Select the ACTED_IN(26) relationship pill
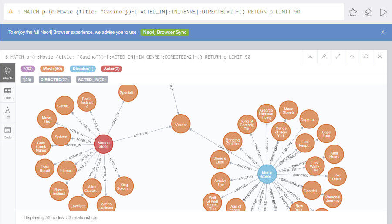The height and width of the screenshot is (224, 392). click(92, 80)
